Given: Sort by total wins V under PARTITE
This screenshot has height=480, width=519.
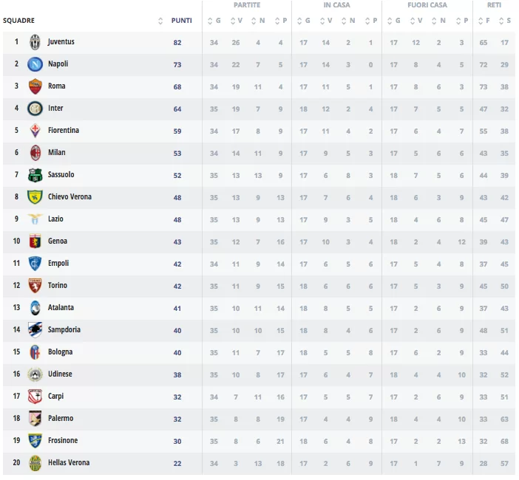Looking at the screenshot, I should [x=234, y=21].
